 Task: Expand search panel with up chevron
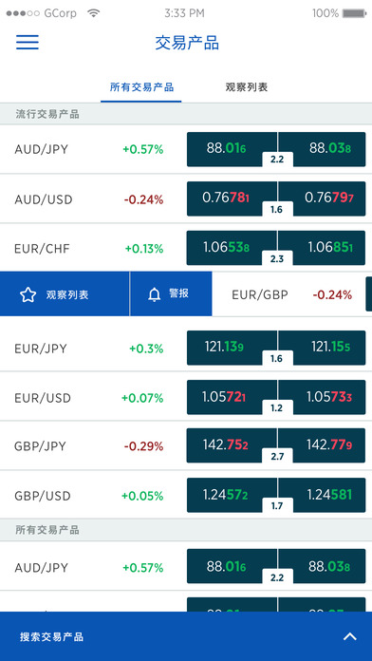tap(349, 636)
